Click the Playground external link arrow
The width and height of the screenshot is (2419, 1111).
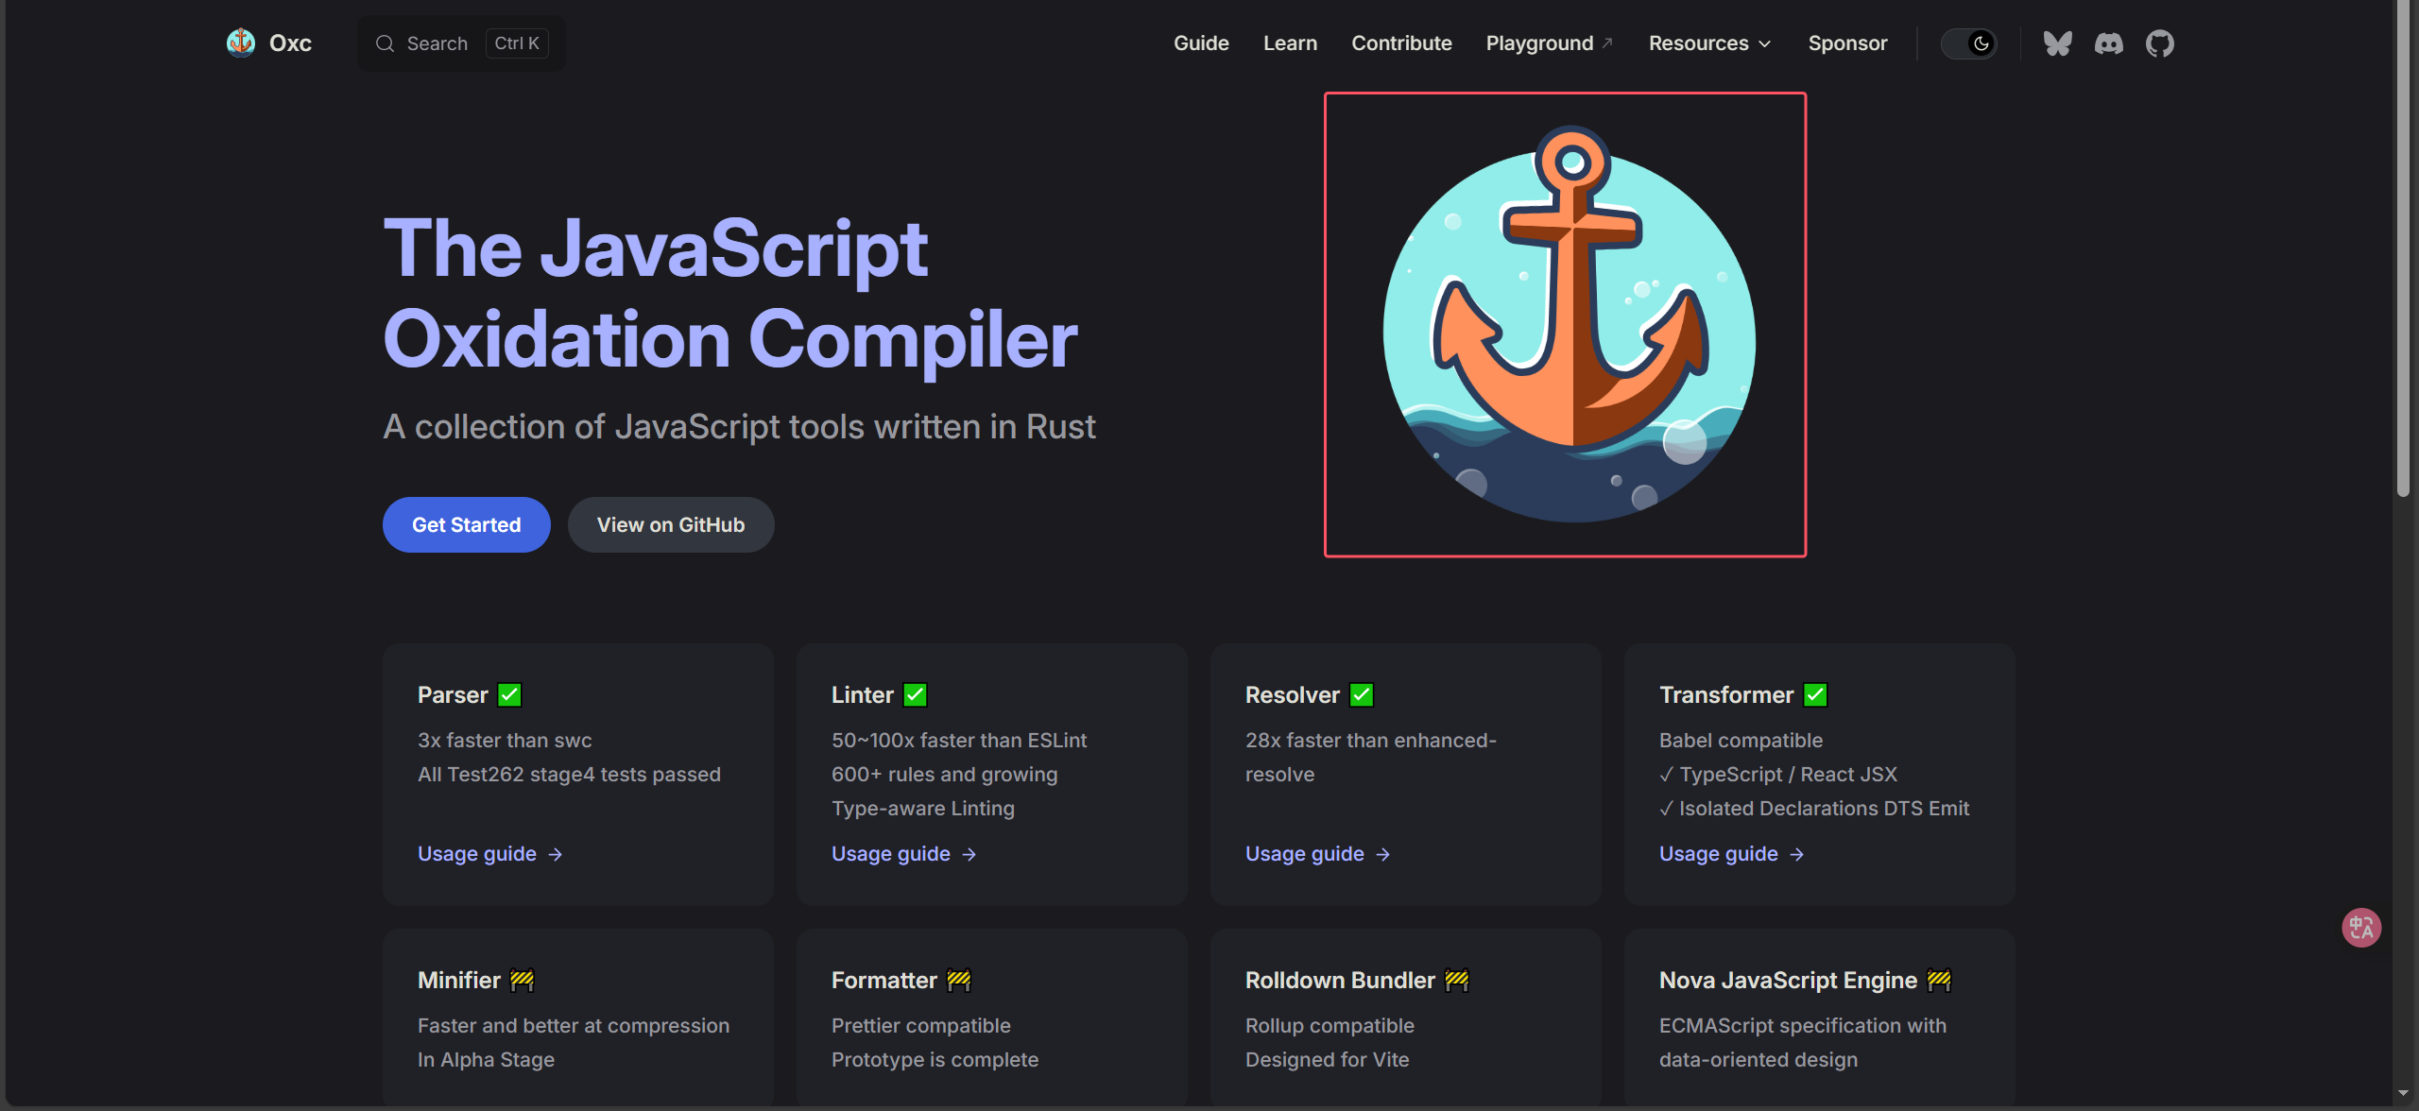click(1607, 43)
